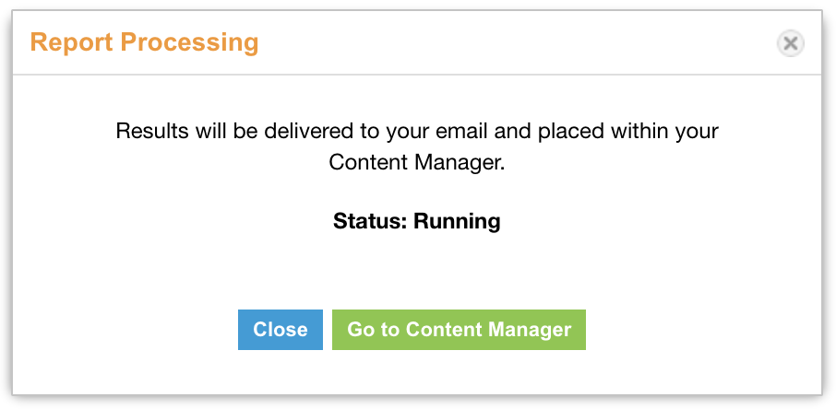The height and width of the screenshot is (409, 836).
Task: Click the white Close label on the blue button
Action: point(281,330)
